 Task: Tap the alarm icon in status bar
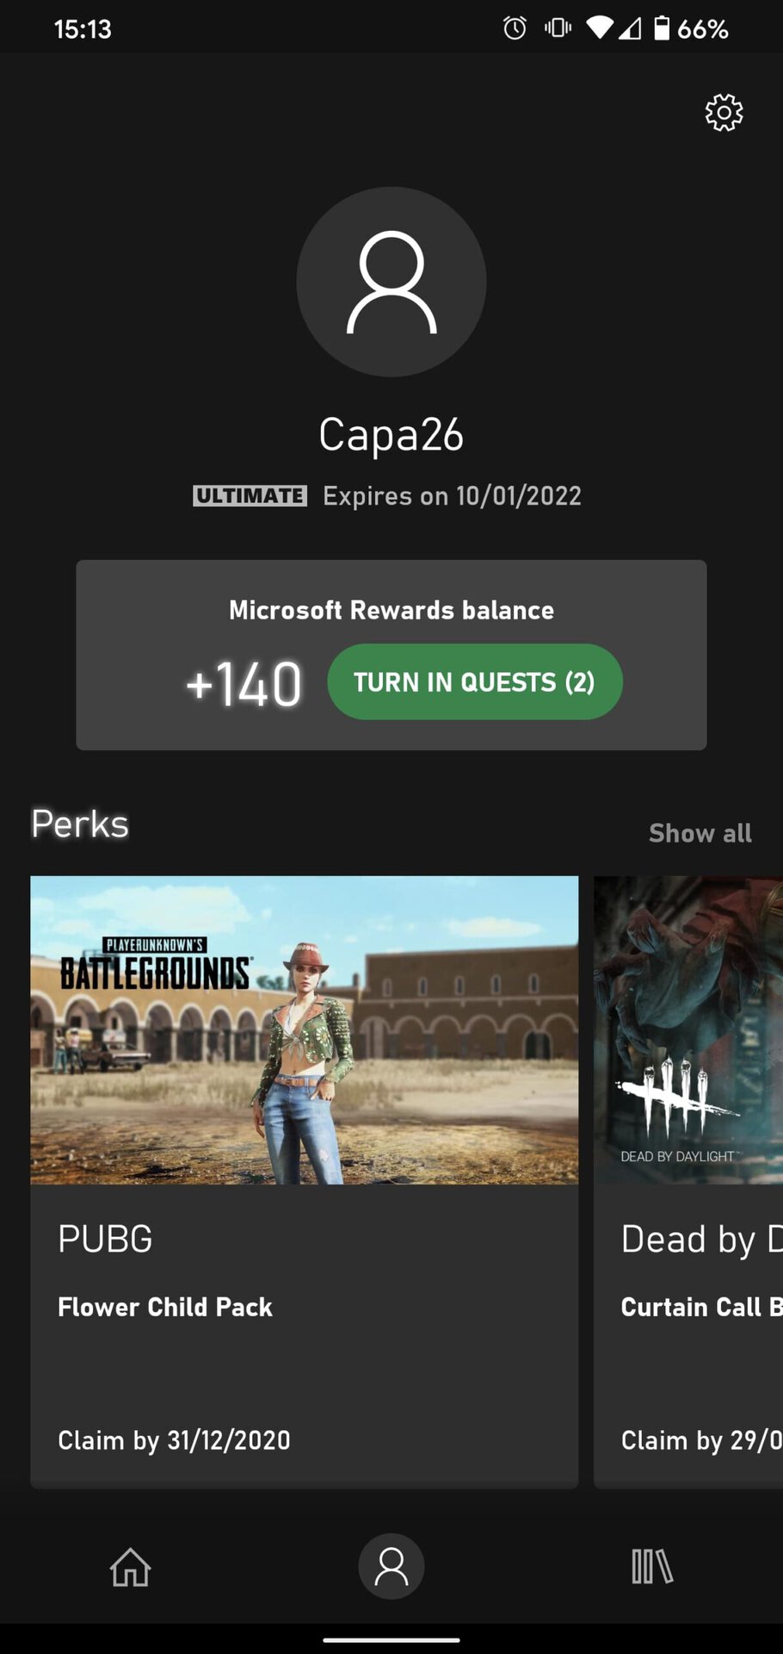(515, 28)
